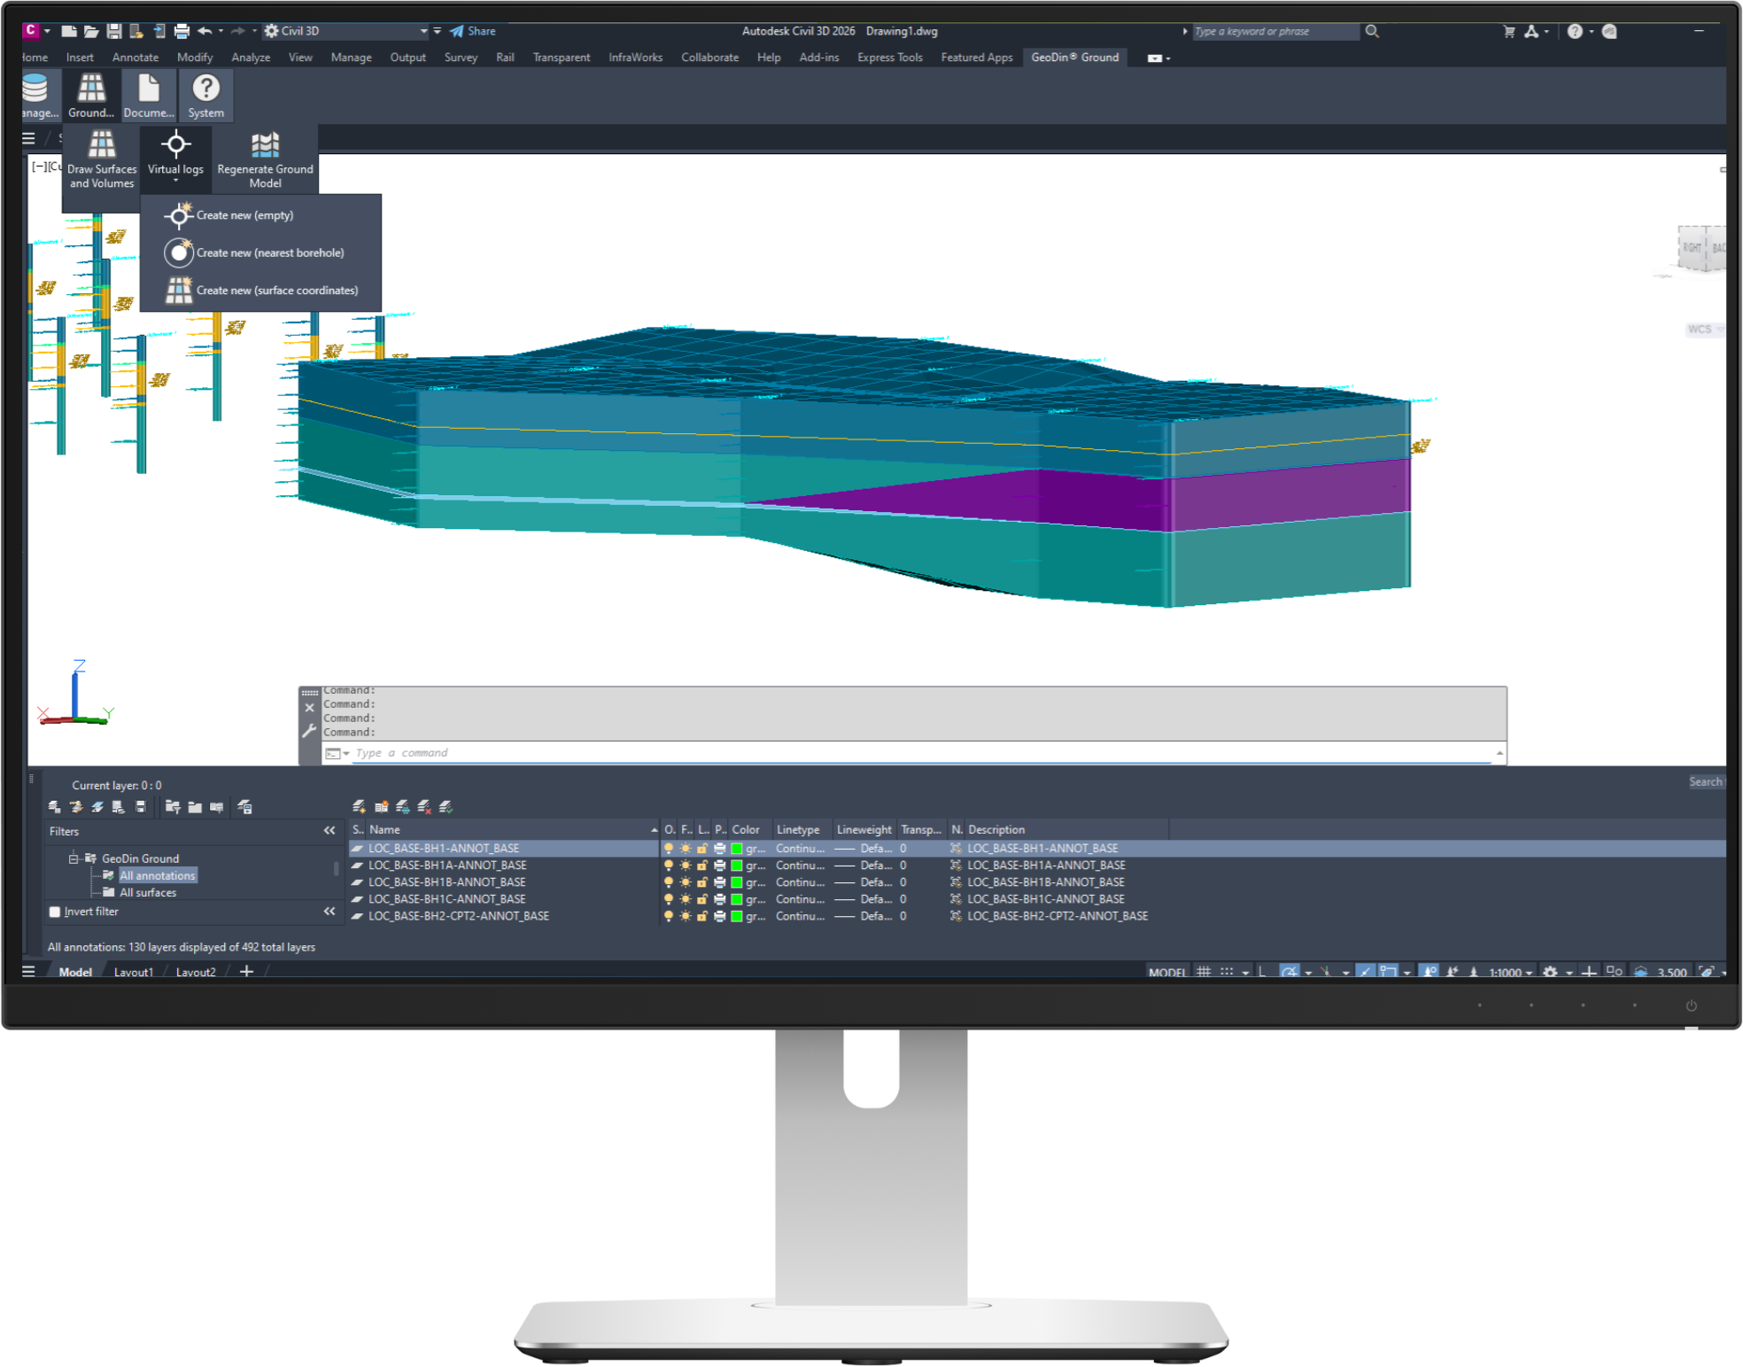Open the Civil 3D workspace dropdown

(423, 31)
